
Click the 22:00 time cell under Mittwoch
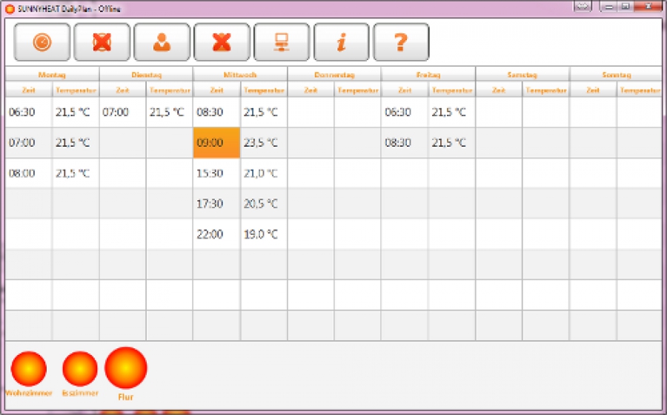coord(216,234)
